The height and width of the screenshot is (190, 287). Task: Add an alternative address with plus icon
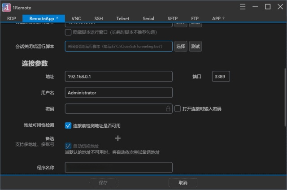pos(118,138)
